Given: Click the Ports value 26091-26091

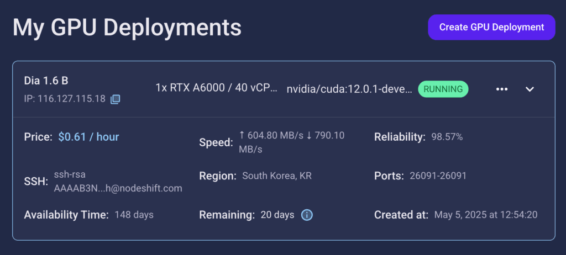Looking at the screenshot, I should click(438, 176).
